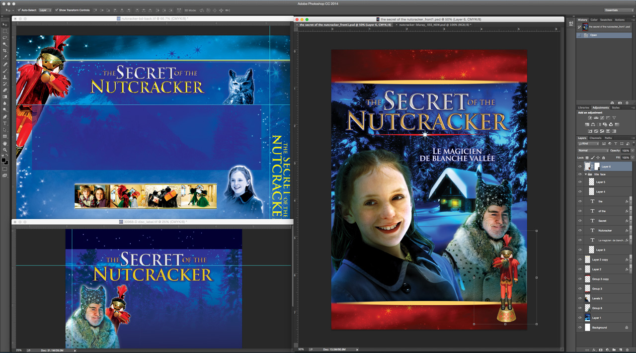
Task: Click the new layer icon in Layers panel
Action: [x=621, y=350]
